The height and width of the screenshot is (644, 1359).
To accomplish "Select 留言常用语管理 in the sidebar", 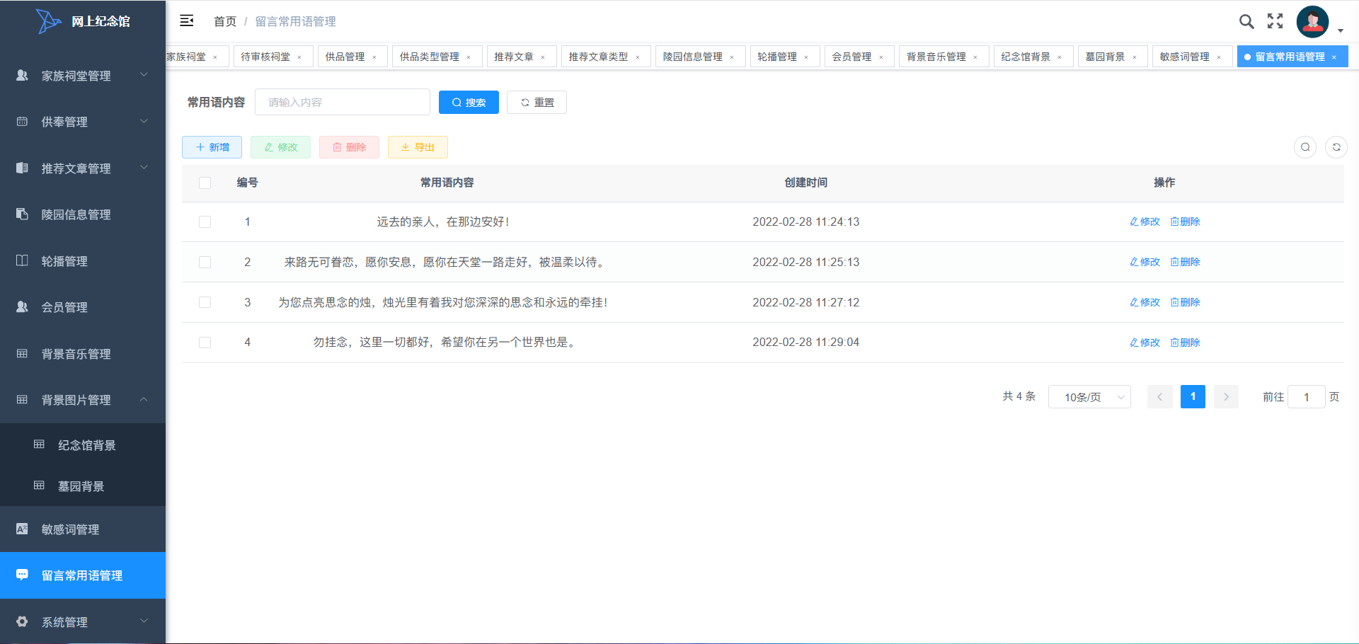I will coord(83,575).
